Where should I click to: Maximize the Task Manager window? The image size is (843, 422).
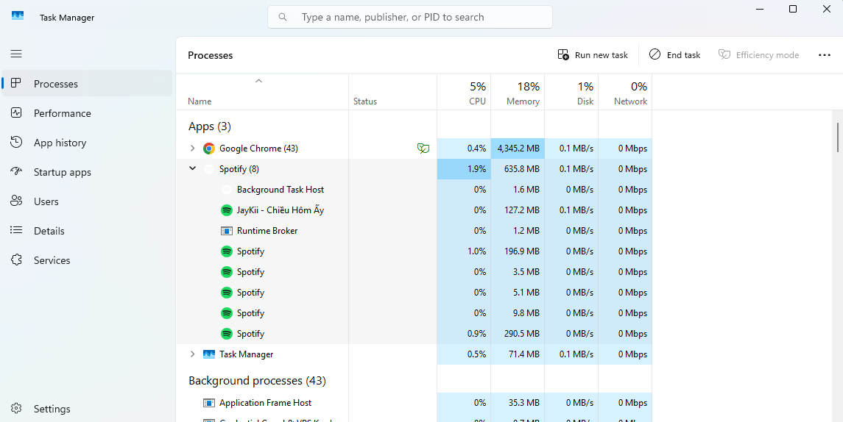[x=792, y=9]
